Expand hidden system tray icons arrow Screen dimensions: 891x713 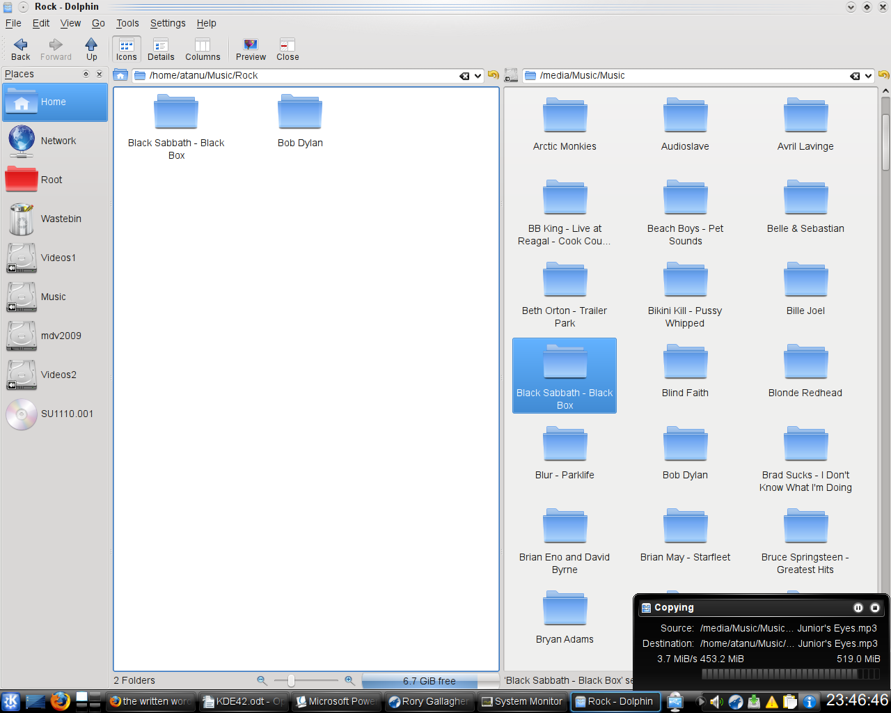701,701
